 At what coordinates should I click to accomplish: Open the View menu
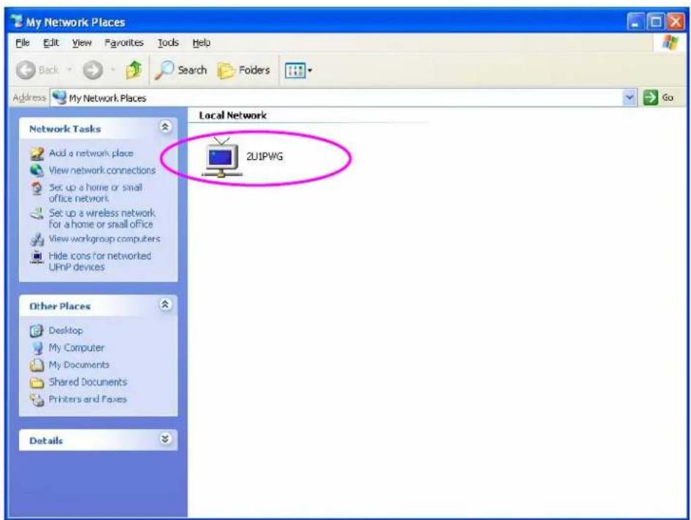point(82,43)
